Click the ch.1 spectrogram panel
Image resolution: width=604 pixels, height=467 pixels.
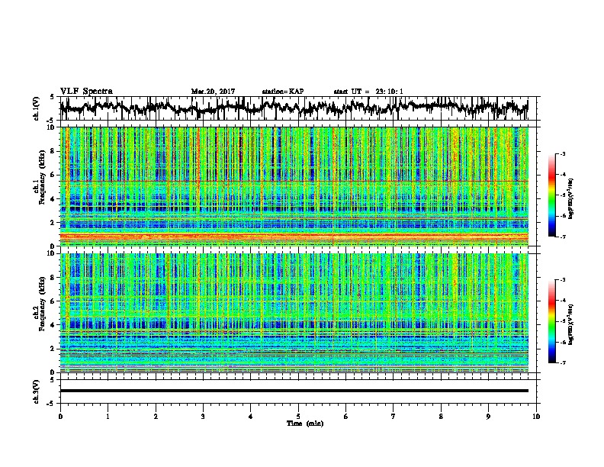click(294, 186)
